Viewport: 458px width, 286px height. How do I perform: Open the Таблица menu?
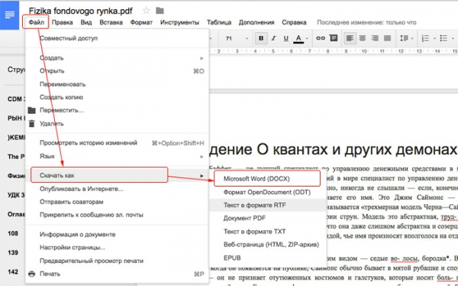pyautogui.click(x=219, y=22)
